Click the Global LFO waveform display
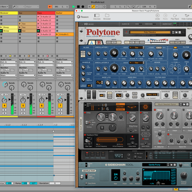The width and height of the screenshot is (192, 192). (118, 95)
